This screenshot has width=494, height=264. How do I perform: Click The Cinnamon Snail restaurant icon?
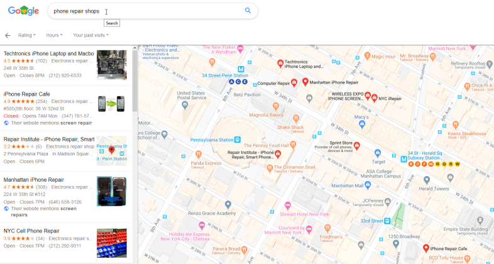coord(270,169)
